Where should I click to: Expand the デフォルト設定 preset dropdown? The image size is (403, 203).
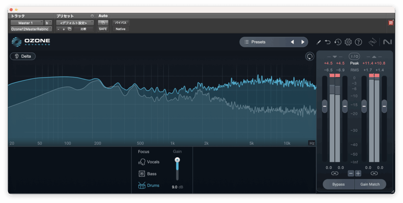click(x=75, y=23)
